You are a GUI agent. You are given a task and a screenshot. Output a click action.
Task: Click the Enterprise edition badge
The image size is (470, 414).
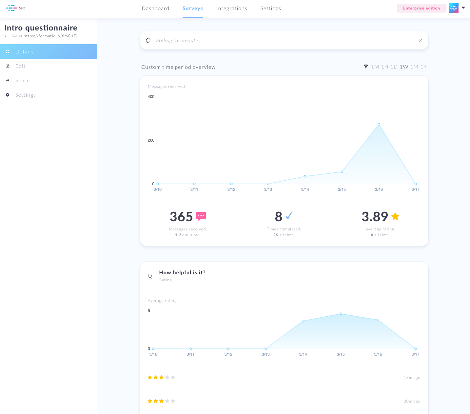click(421, 8)
